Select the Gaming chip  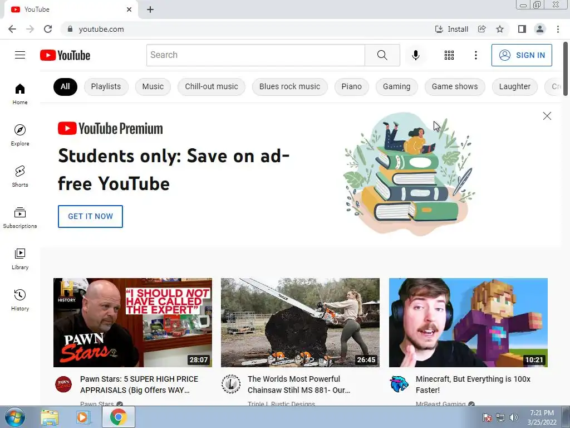396,86
